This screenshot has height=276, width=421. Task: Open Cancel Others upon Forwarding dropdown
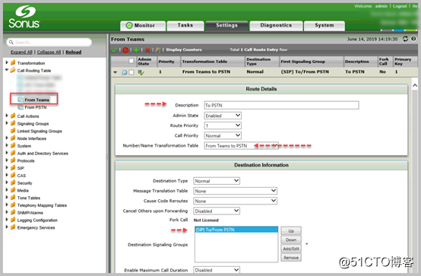click(x=217, y=211)
